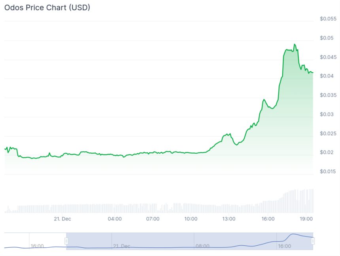Select the 19:00 x-axis time label
Screen dimensions: 340x256
tap(306, 219)
